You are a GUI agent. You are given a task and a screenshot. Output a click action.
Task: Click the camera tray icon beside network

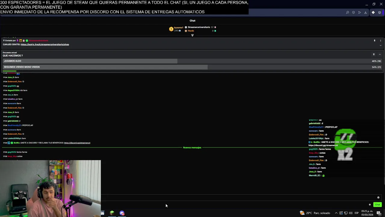[341, 213]
